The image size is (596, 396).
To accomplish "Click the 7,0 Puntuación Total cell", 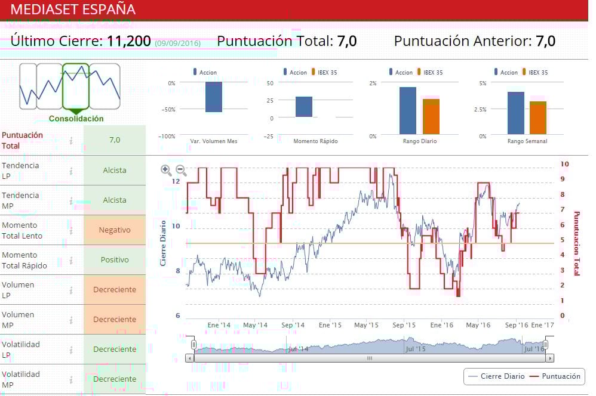I will click(115, 140).
